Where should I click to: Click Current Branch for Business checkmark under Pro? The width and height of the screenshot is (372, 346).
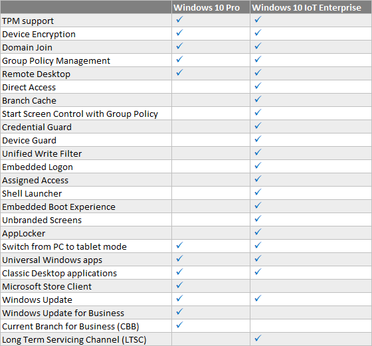(179, 325)
